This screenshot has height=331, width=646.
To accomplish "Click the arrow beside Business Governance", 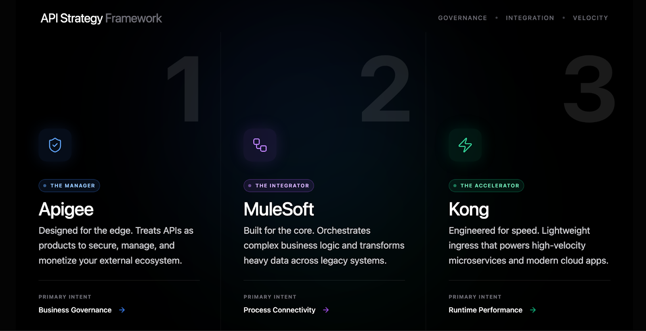I will [122, 310].
